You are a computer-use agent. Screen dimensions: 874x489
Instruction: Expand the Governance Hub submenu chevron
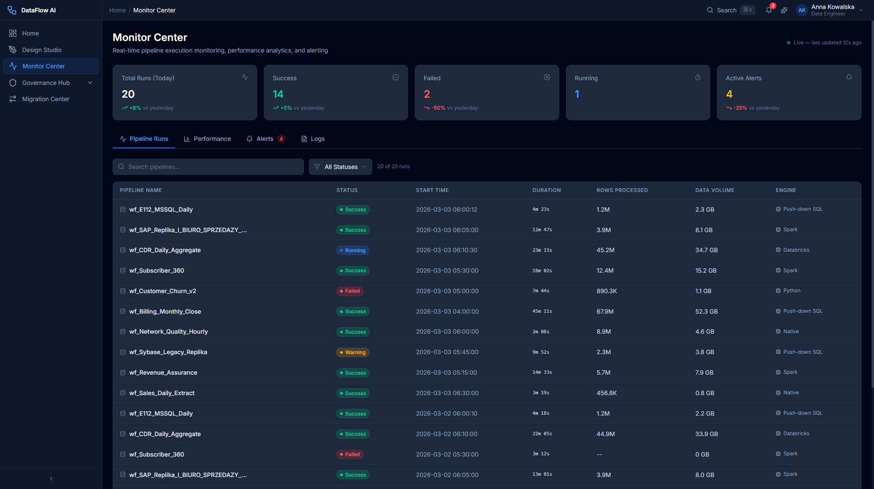(90, 83)
